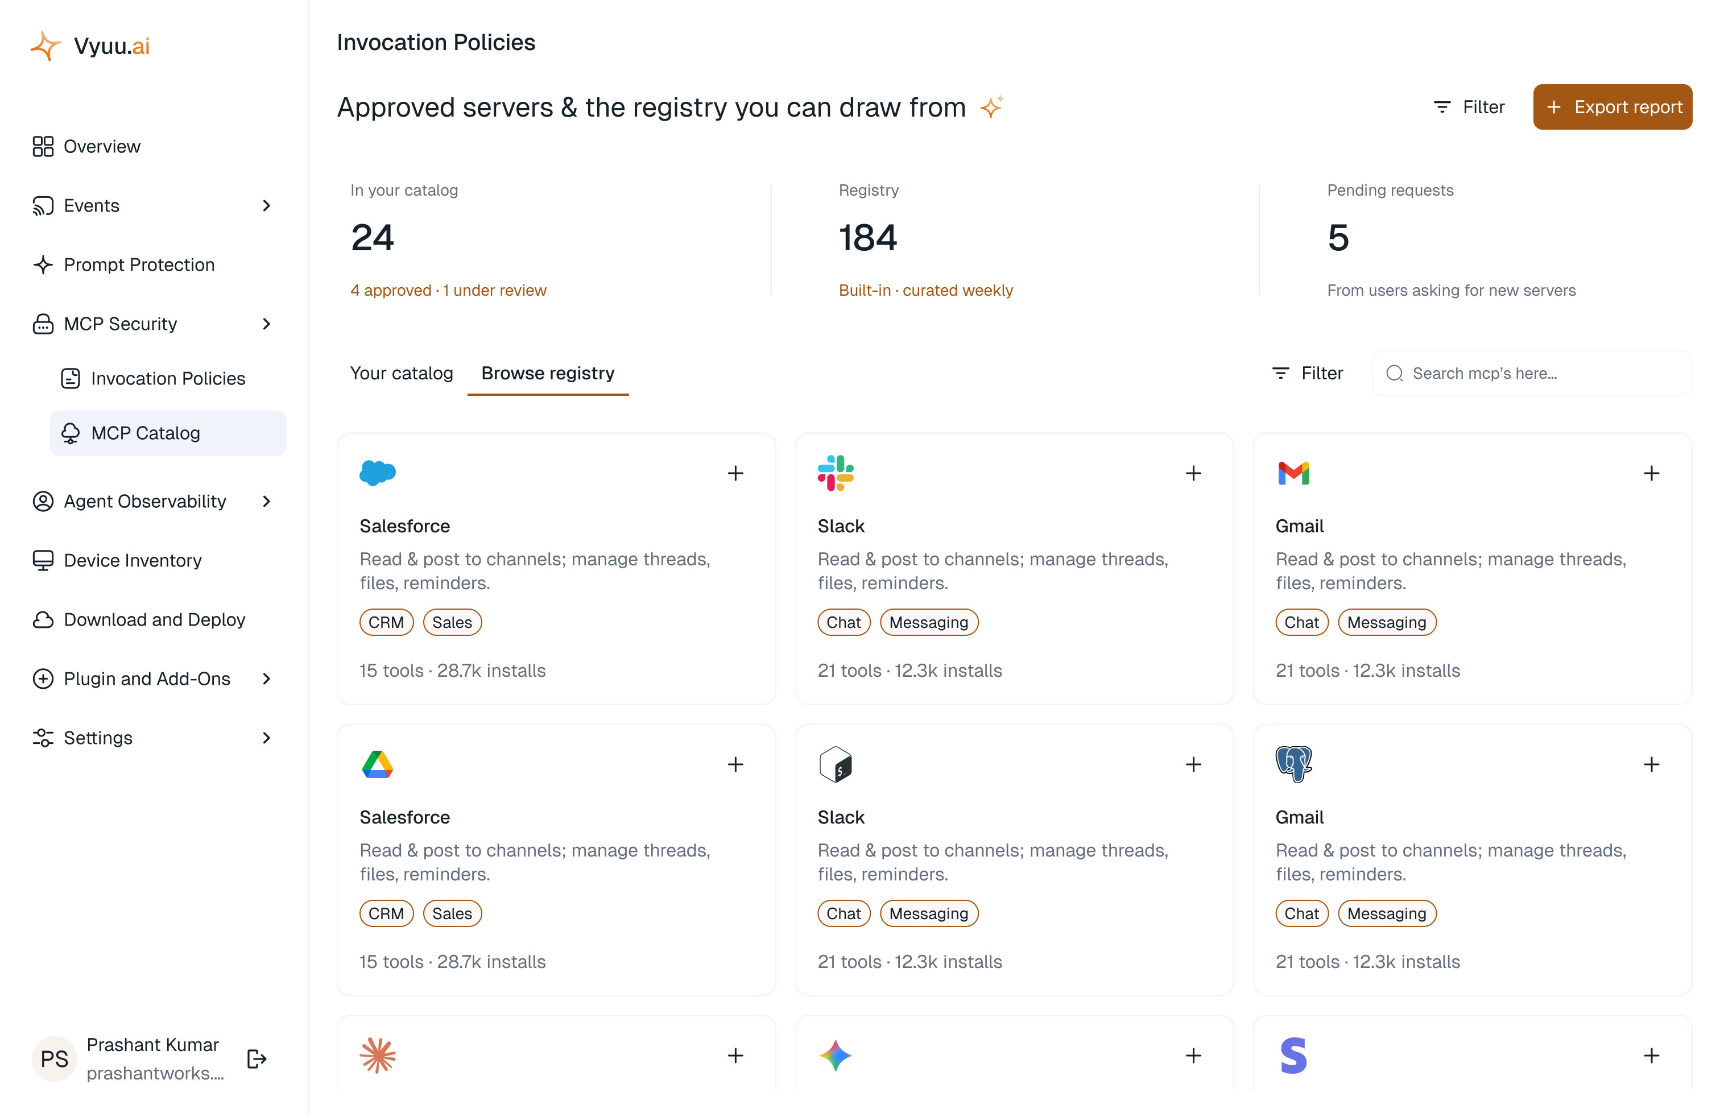
Task: Click the MCP Catalog cloud icon
Action: pos(70,433)
